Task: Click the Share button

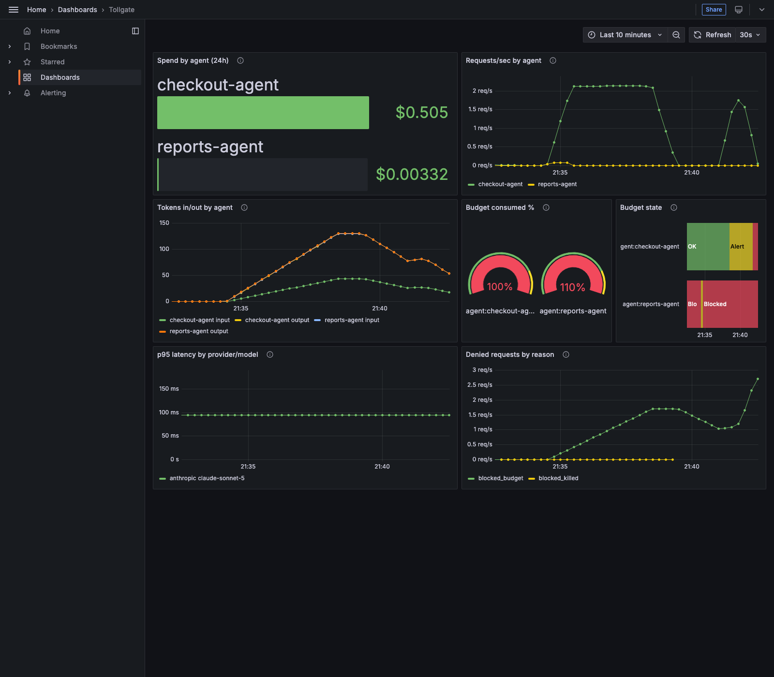Action: (714, 10)
